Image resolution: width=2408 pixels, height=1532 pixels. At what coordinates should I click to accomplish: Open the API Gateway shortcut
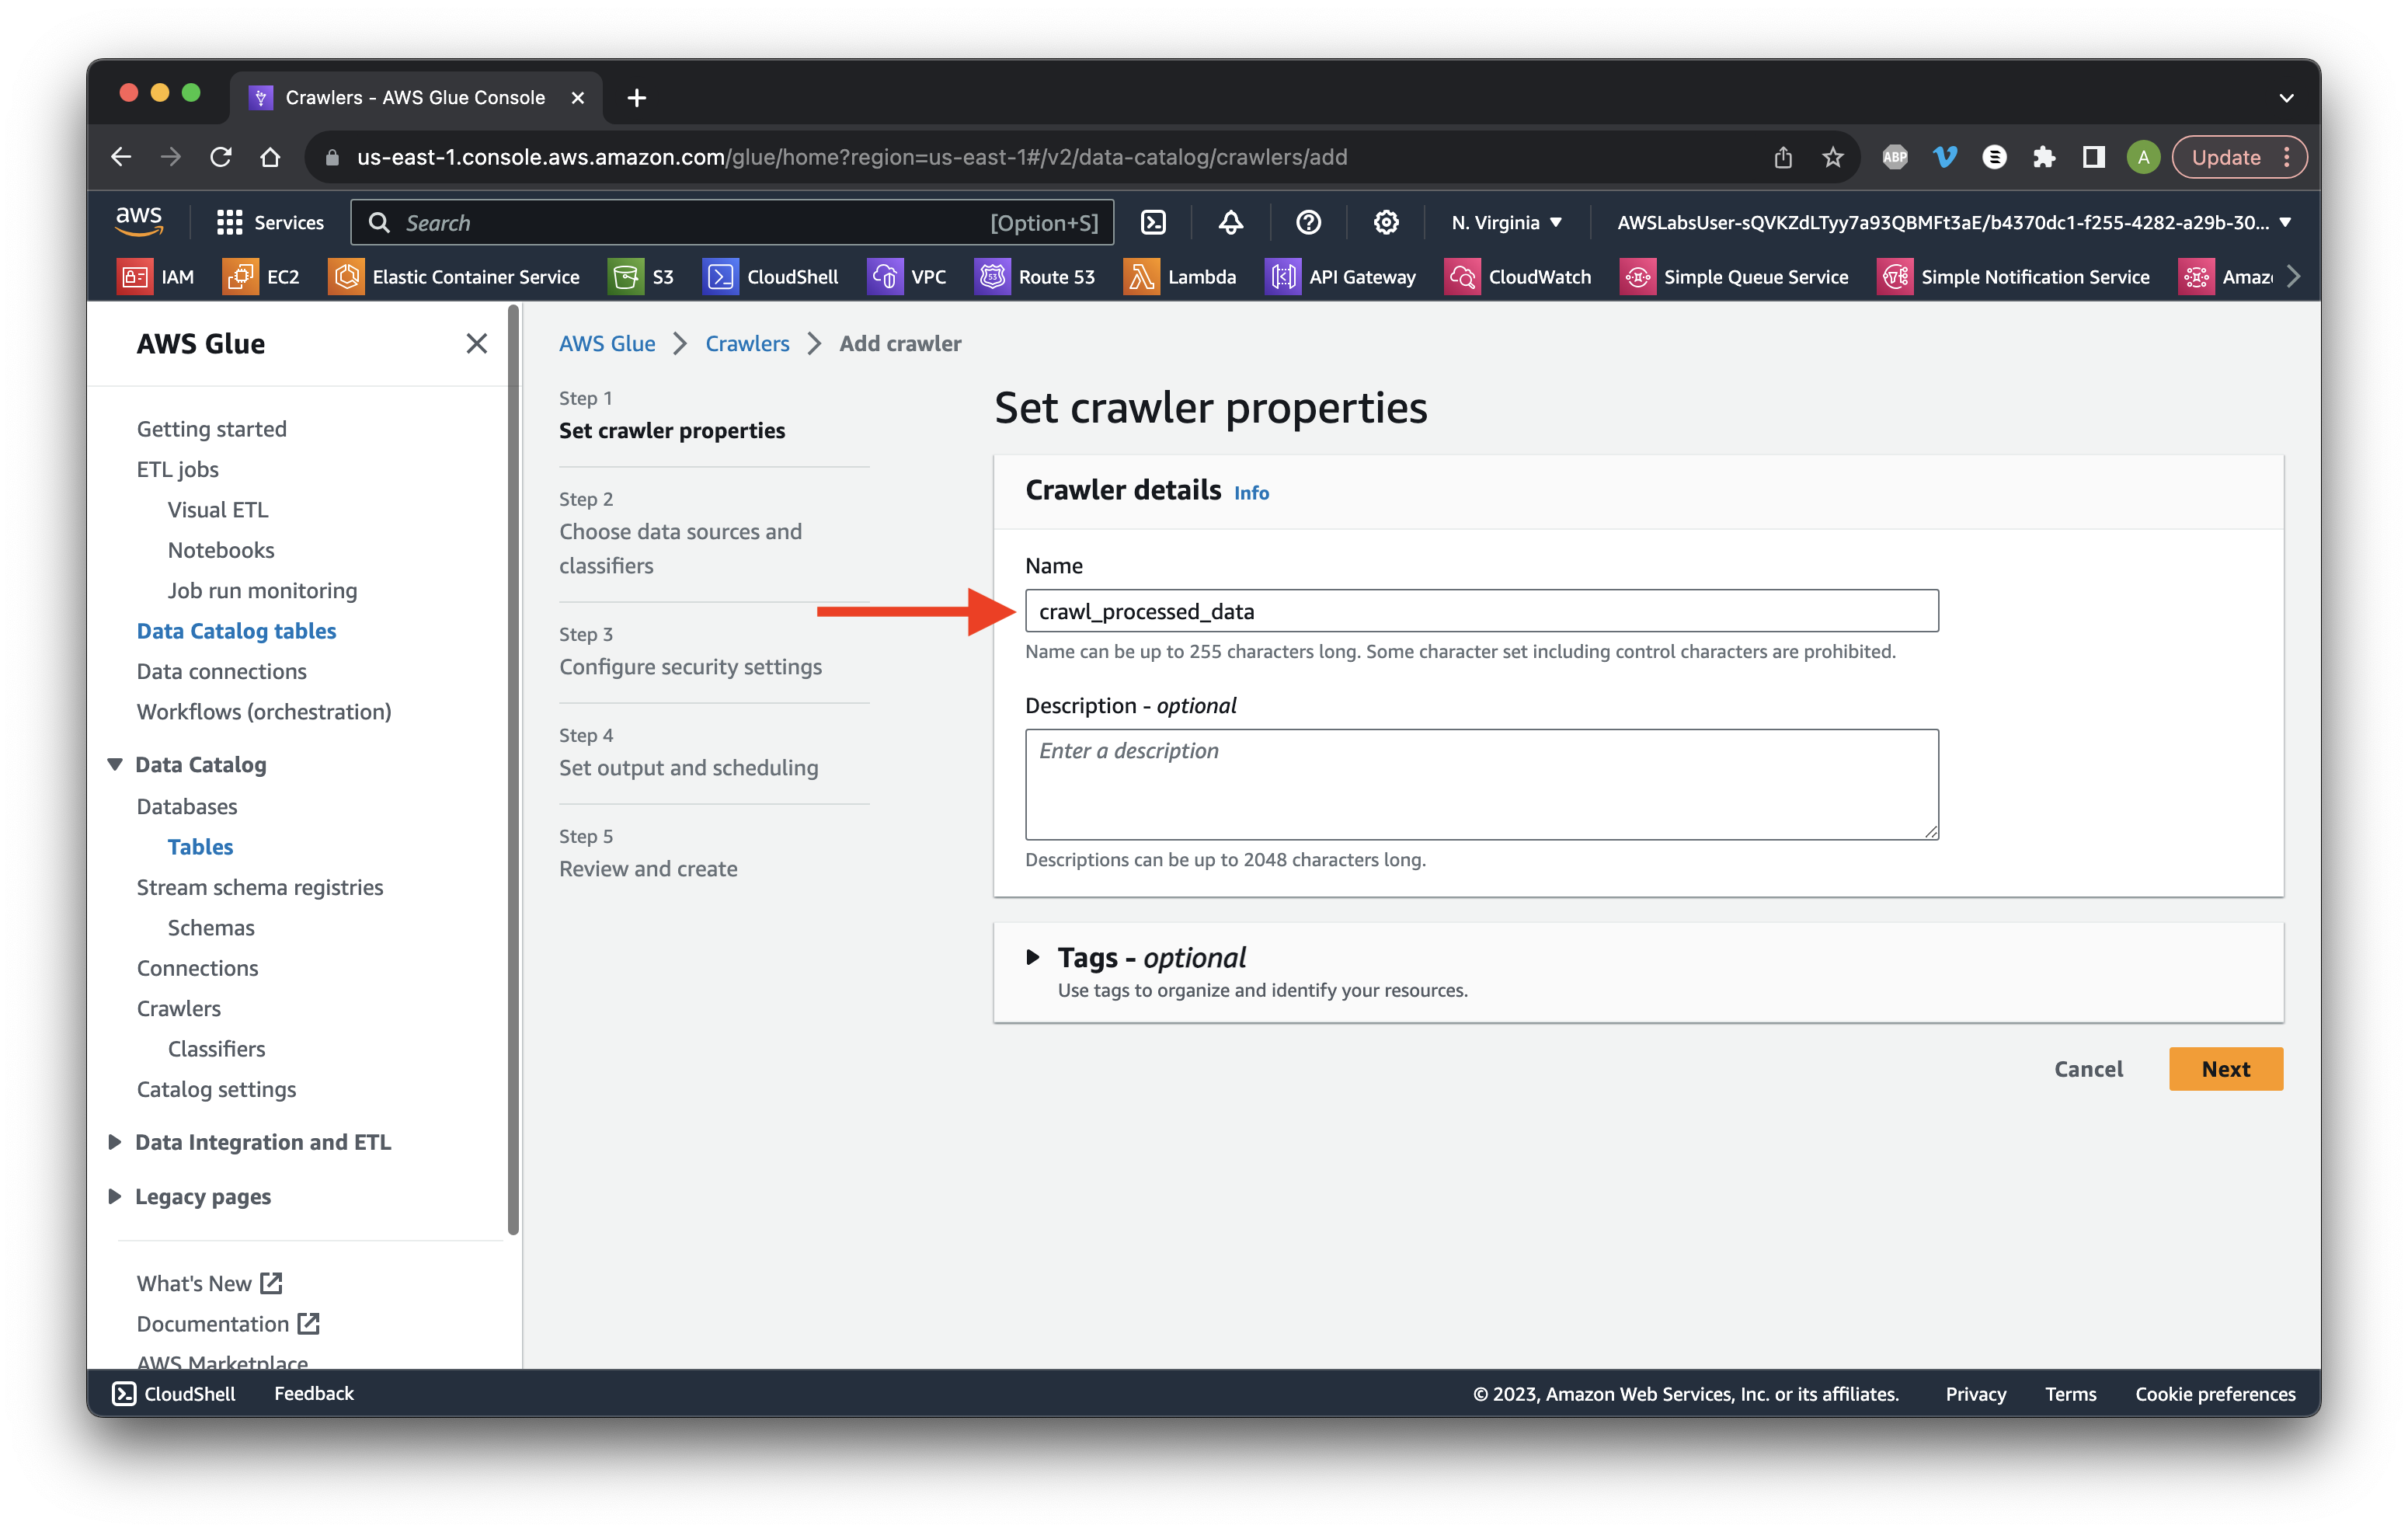tap(1340, 277)
